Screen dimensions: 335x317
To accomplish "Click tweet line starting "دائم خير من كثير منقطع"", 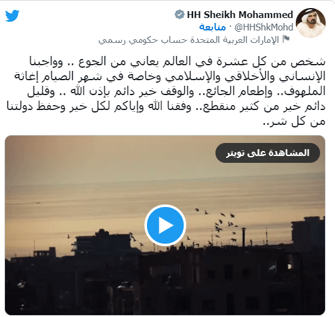I will pos(166,106).
